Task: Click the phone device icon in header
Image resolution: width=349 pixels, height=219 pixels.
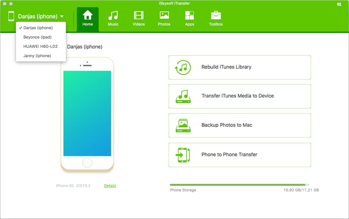Action: [x=11, y=16]
